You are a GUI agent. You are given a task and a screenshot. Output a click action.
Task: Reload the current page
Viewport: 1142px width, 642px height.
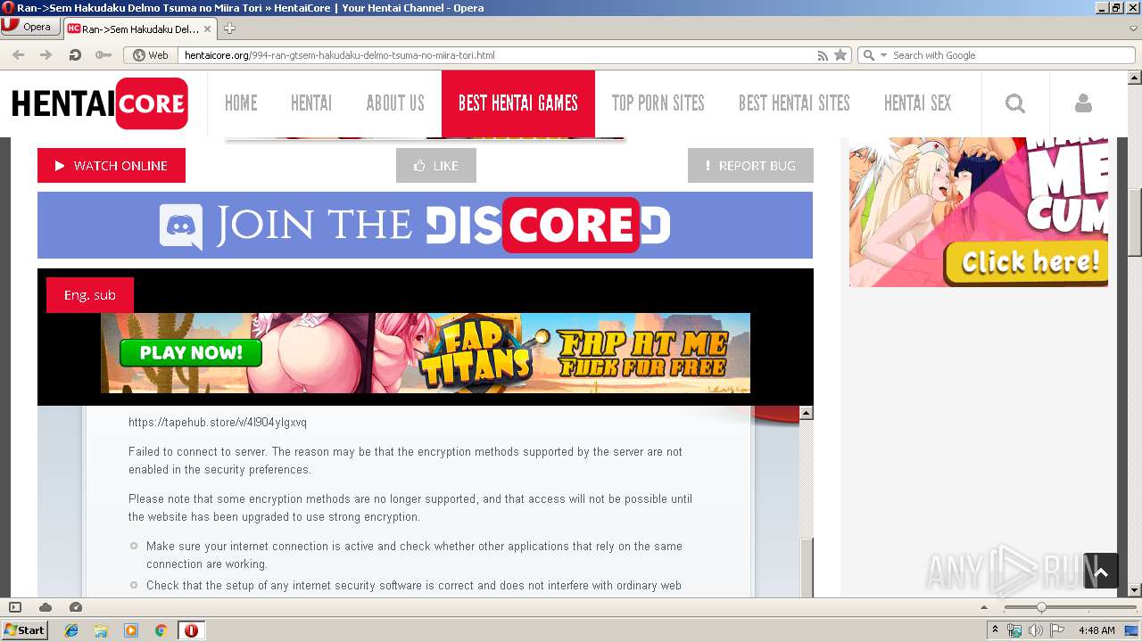75,55
